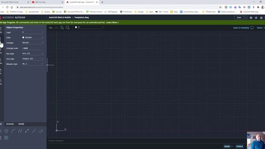Click the Template1.dwg file name
The height and width of the screenshot is (149, 265).
[x=82, y=17]
